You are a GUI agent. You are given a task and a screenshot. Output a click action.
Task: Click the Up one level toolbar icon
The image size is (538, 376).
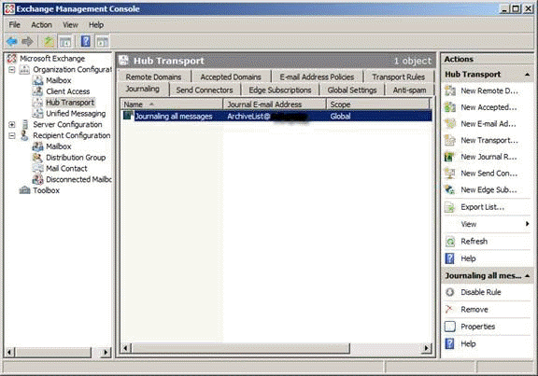pos(50,42)
